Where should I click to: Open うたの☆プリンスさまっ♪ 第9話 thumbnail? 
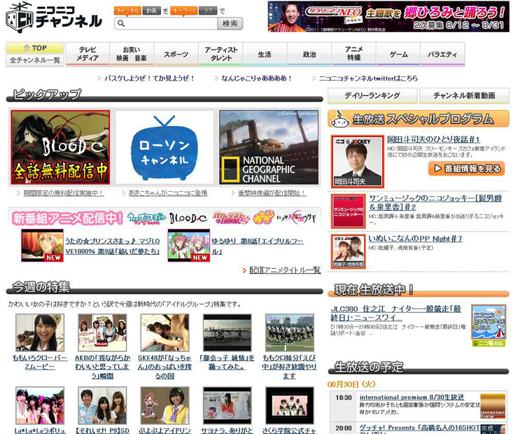pyautogui.click(x=42, y=246)
